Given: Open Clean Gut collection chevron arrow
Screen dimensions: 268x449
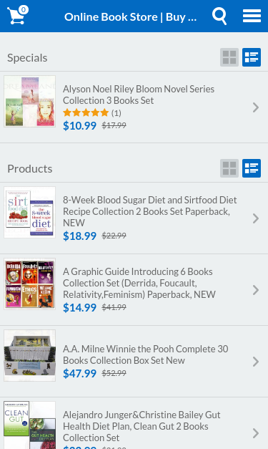Looking at the screenshot, I should 256,433.
